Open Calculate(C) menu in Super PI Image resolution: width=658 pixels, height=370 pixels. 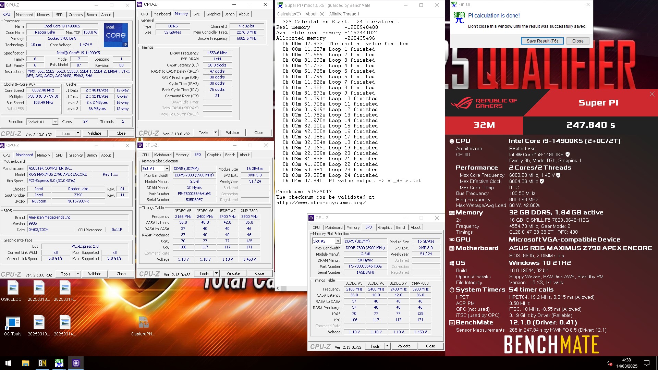[x=289, y=14]
